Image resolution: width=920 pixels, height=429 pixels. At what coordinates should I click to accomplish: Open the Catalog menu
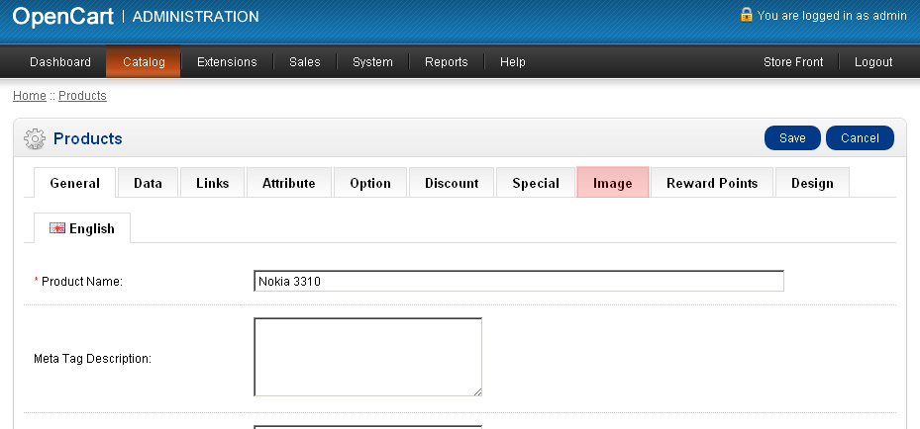click(144, 62)
